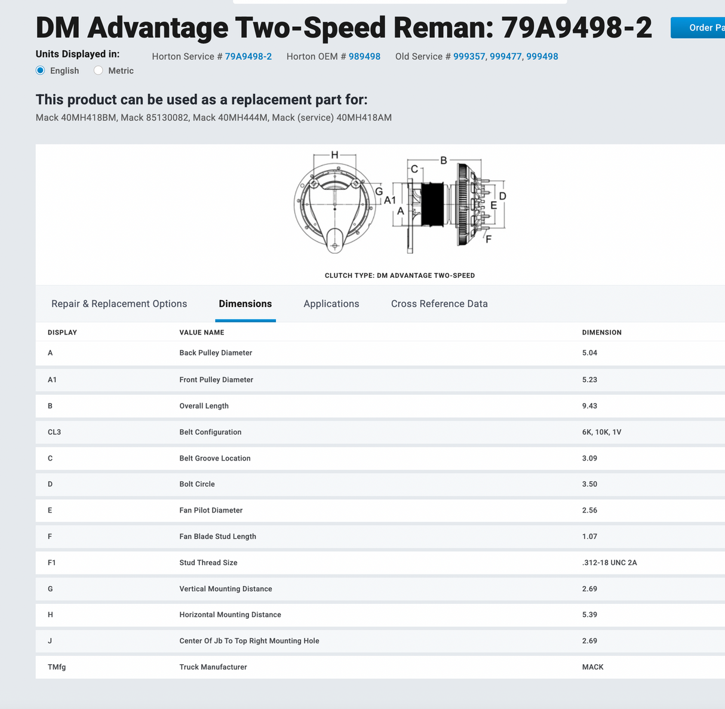Click the 5.04 dimension value
Viewport: 725px width, 709px height.
click(x=589, y=353)
